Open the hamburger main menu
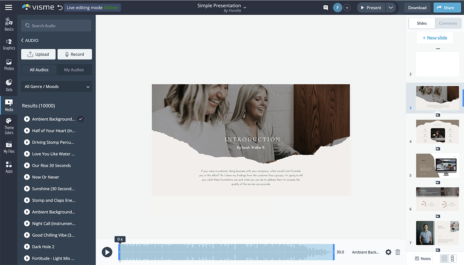Image resolution: width=464 pixels, height=265 pixels. coord(9,7)
